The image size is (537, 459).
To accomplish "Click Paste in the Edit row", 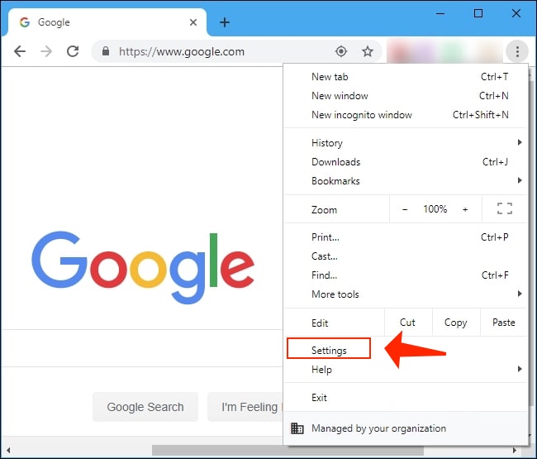I will coord(504,323).
